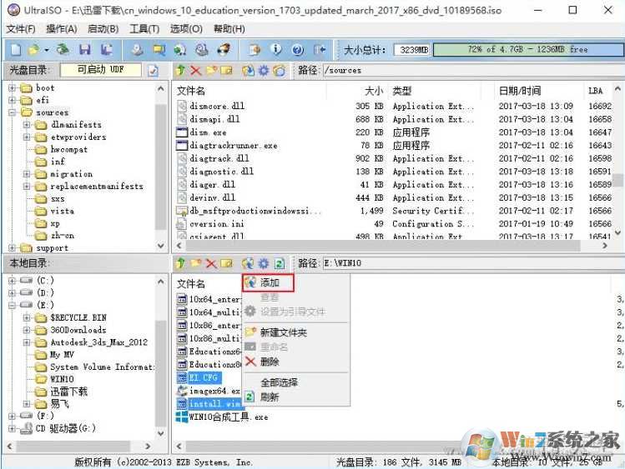Click green refresh icon in 本地目录 toolbar
Viewport: 625px width, 469px height.
pos(280,263)
